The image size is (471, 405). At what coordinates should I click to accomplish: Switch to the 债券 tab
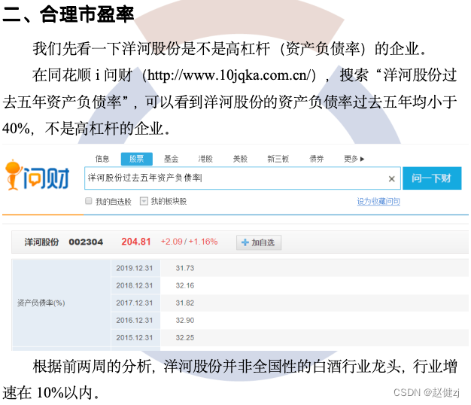(x=317, y=159)
